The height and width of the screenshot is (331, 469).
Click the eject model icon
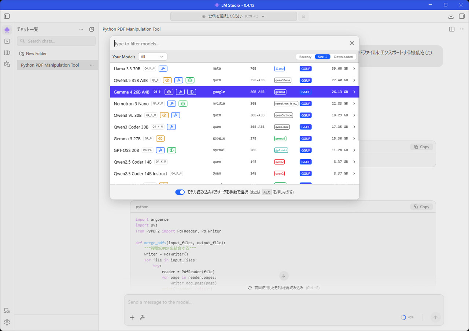[303, 16]
